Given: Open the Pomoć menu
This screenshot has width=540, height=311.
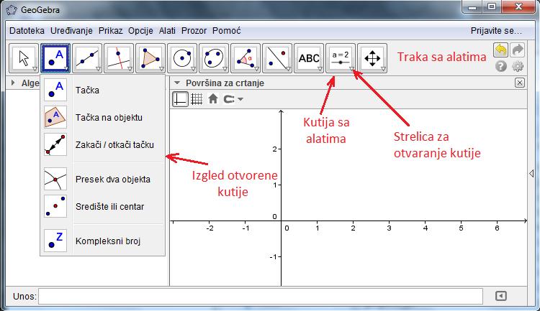Looking at the screenshot, I should 226,31.
